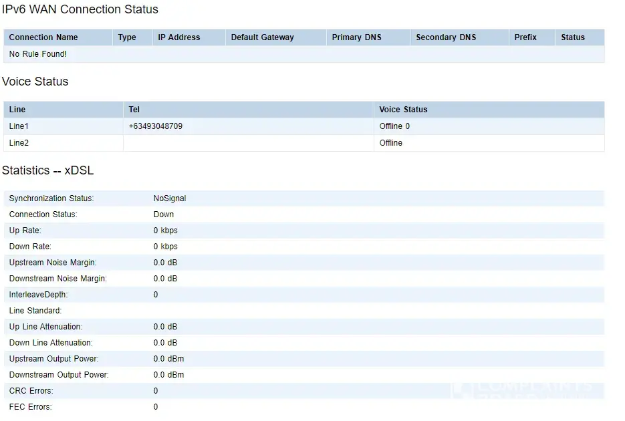Click the Default Gateway column header
625x421 pixels.
click(x=262, y=37)
